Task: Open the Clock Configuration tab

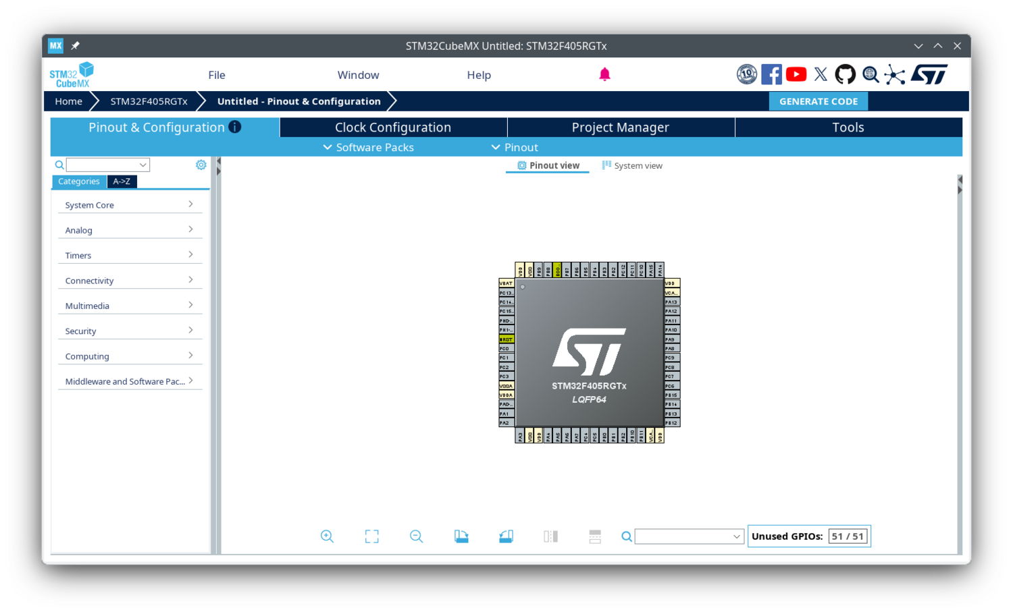Action: [392, 127]
